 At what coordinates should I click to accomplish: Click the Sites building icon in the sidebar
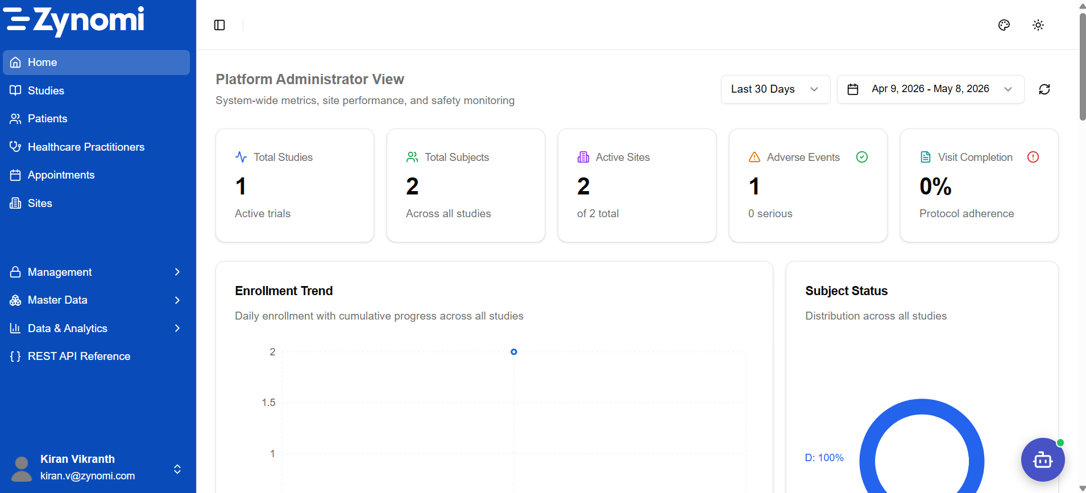click(15, 203)
